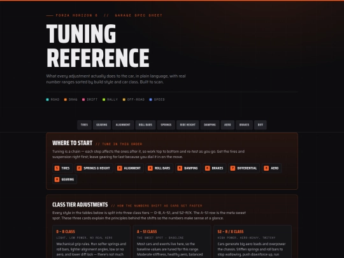
Task: Click the Where To Start heading
Action: [x=73, y=143]
